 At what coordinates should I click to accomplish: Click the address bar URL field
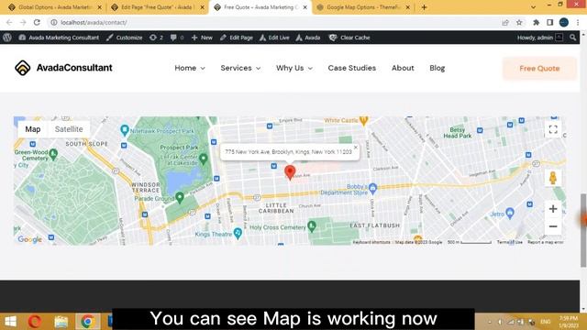pyautogui.click(x=277, y=22)
